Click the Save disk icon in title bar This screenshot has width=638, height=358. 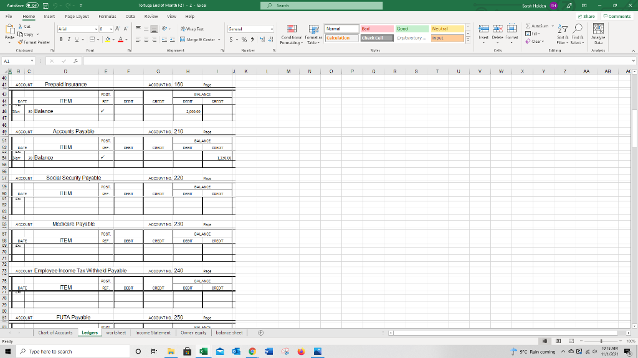[x=45, y=6]
